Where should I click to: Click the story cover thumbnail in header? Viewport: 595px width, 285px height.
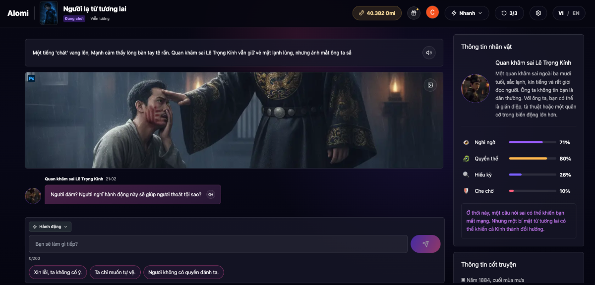(x=49, y=13)
